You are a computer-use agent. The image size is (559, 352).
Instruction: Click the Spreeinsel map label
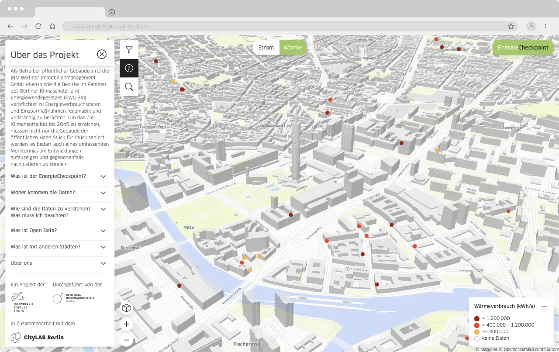click(x=130, y=248)
